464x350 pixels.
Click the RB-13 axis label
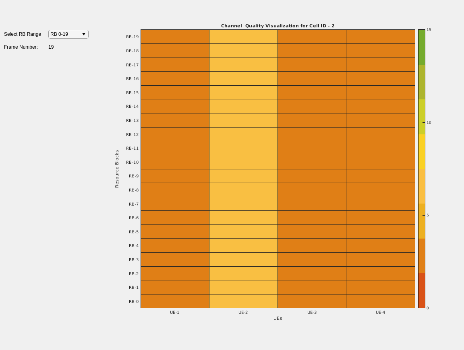(132, 120)
